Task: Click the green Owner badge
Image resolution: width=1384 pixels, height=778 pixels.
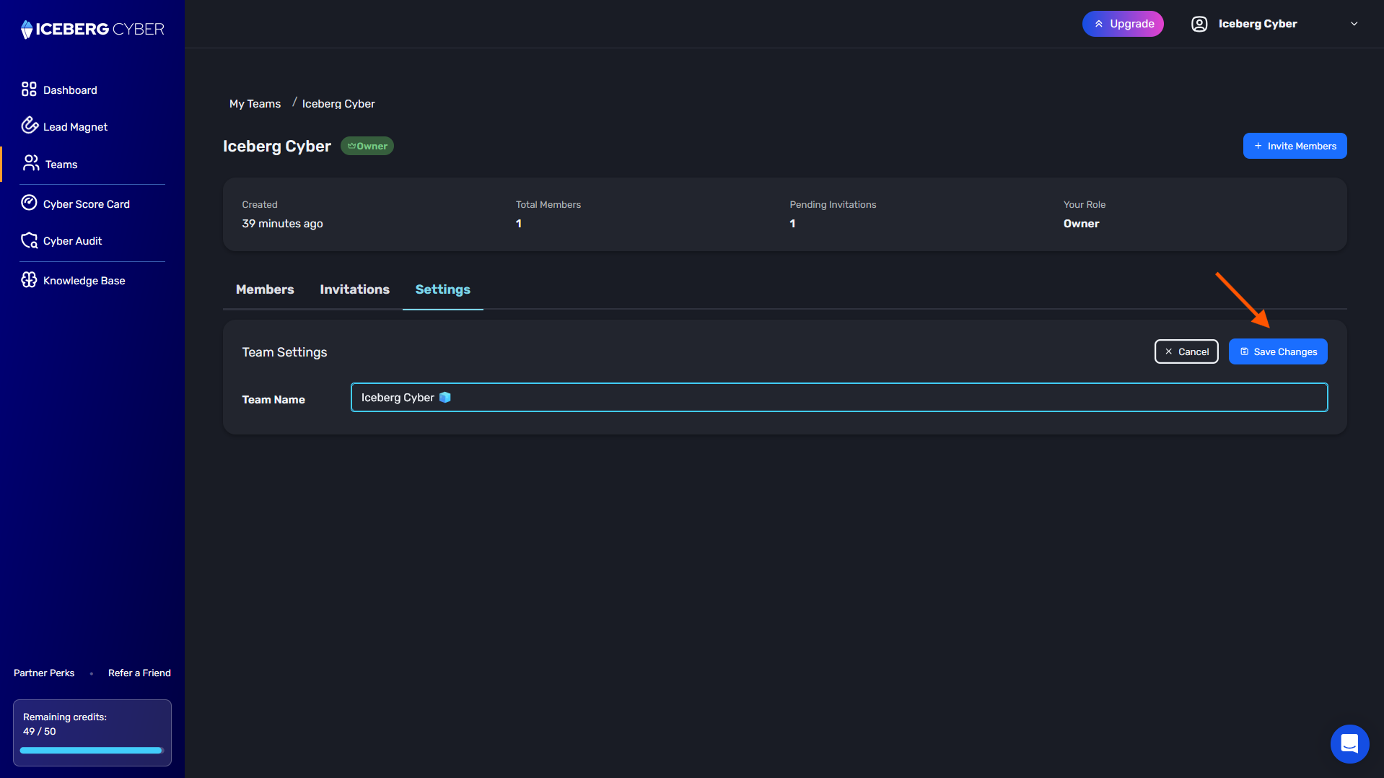Action: point(367,146)
